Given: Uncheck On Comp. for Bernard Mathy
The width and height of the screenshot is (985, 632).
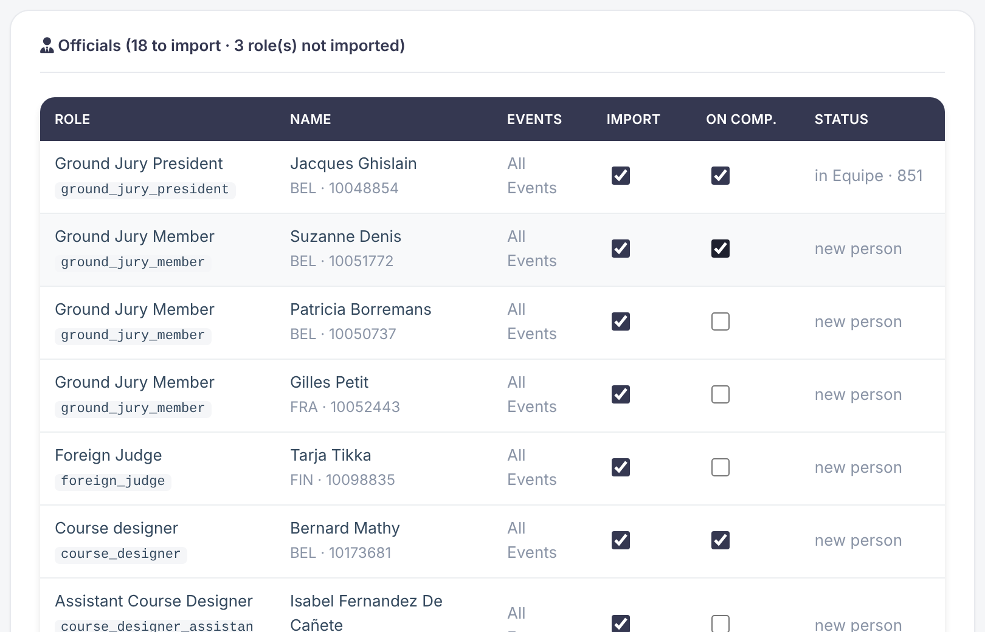Looking at the screenshot, I should coord(721,540).
